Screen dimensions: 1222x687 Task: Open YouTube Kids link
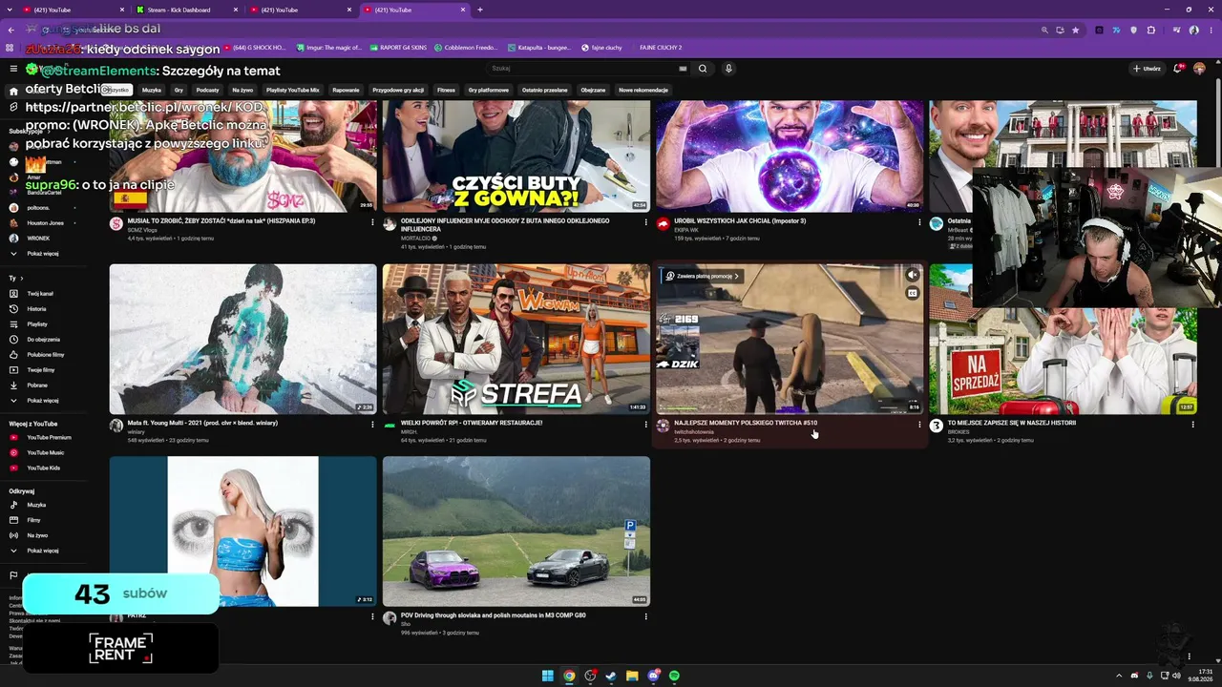coord(43,468)
